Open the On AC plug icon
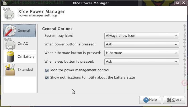The width and height of the screenshot is (188, 107). (x=10, y=44)
